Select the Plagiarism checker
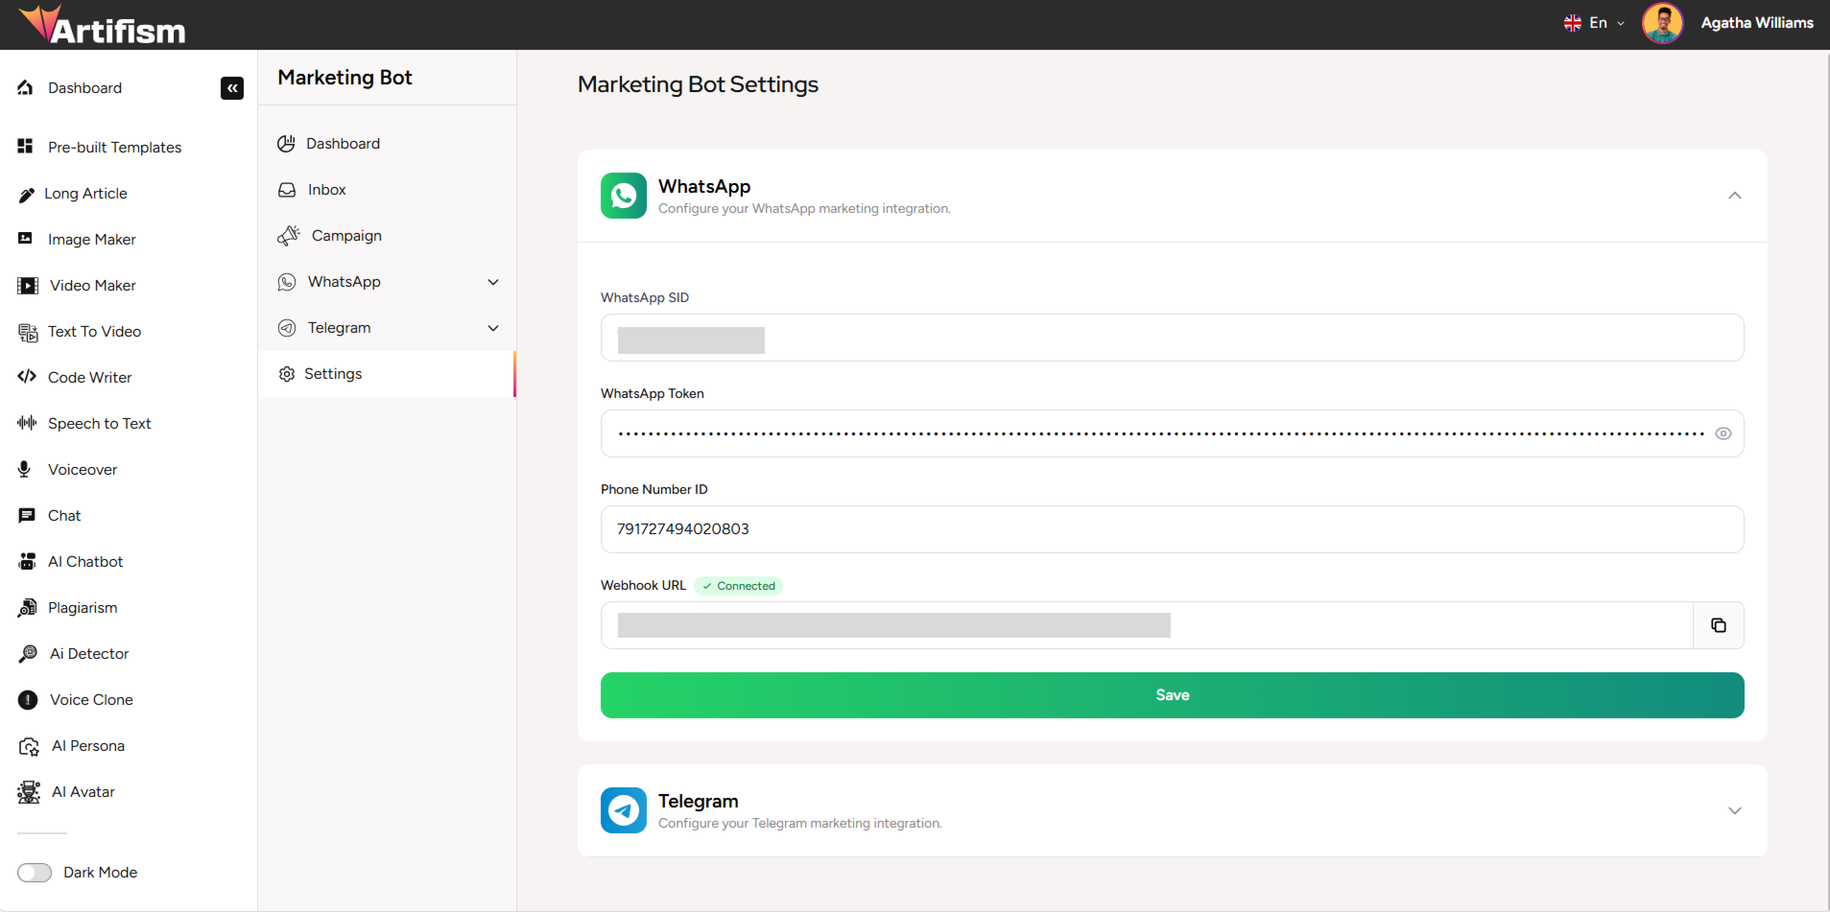 point(82,608)
